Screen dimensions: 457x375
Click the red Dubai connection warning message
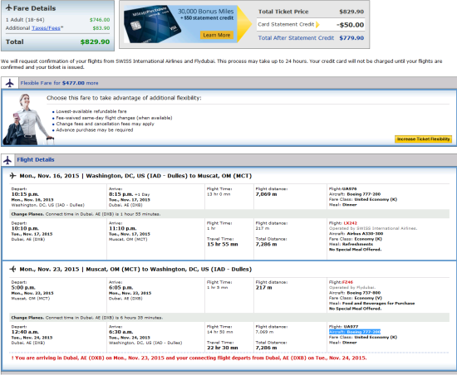click(189, 358)
